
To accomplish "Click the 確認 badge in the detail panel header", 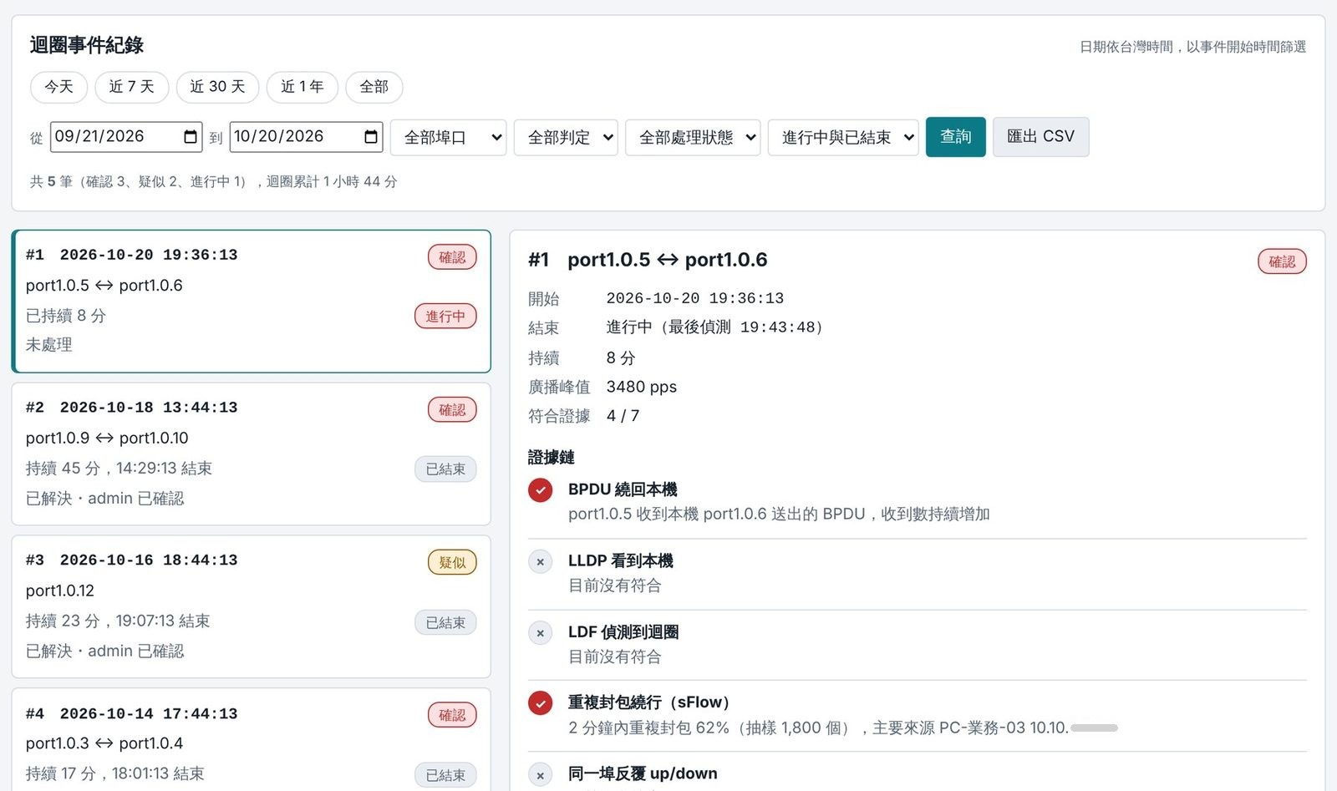I will coord(1282,261).
